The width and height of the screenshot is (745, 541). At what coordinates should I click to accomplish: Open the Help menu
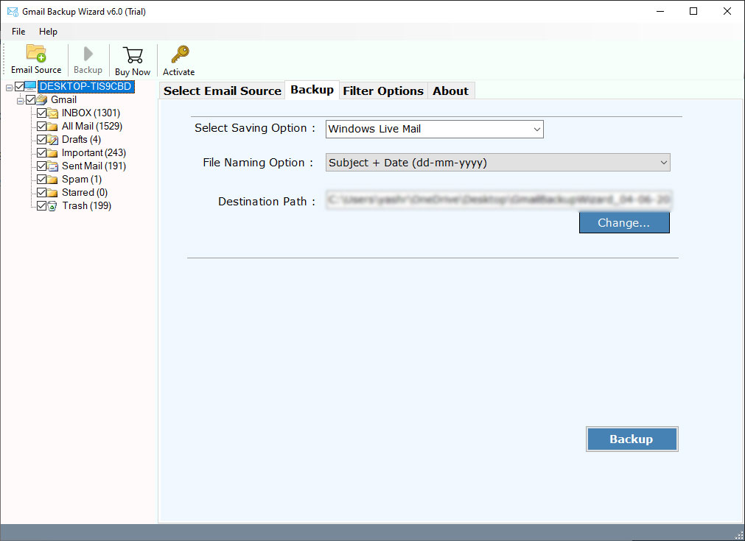point(48,32)
